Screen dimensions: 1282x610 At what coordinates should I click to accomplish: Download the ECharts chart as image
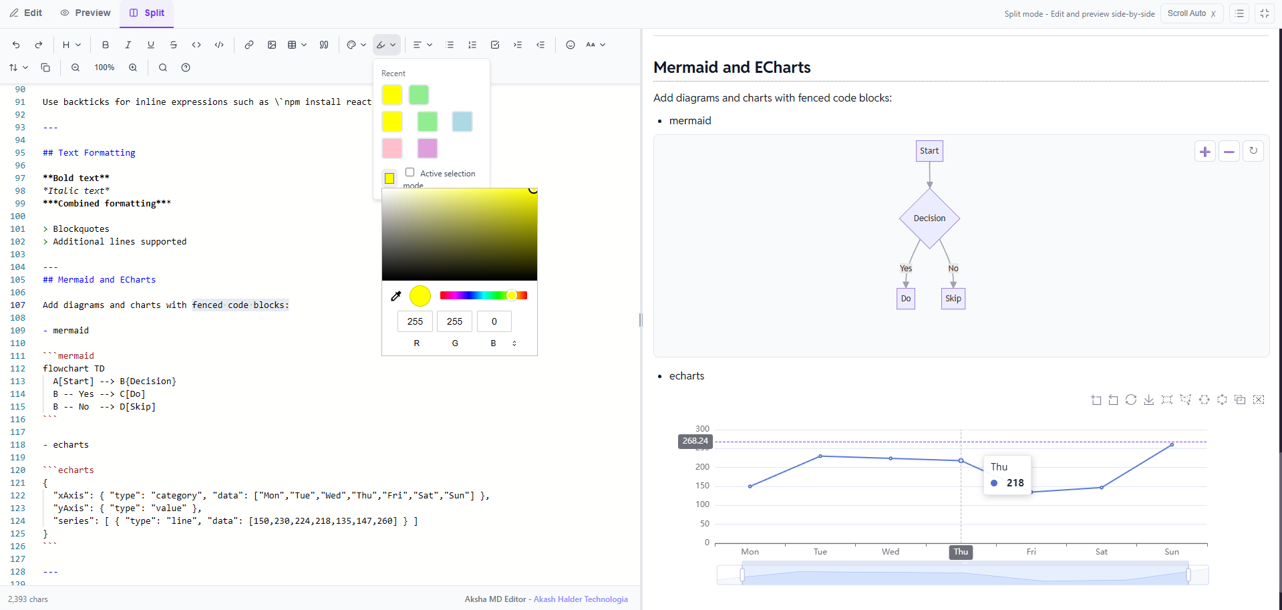[1148, 400]
